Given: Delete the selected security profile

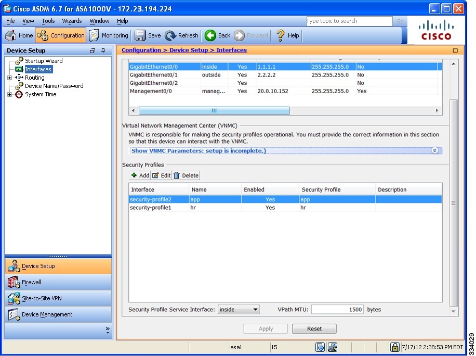Looking at the screenshot, I should (186, 175).
